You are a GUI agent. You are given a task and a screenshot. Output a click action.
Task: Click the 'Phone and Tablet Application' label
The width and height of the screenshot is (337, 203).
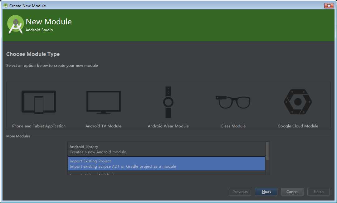click(x=39, y=126)
